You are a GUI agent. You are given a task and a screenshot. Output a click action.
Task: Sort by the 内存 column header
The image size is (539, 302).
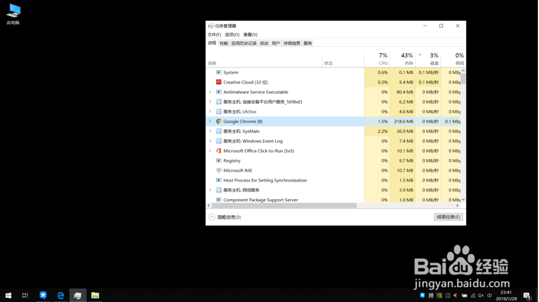click(403, 59)
